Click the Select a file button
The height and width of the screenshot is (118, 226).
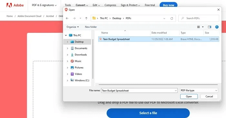pyautogui.click(x=148, y=113)
